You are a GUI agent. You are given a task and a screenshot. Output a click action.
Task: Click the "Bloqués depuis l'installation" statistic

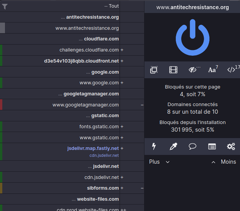coord(193,126)
